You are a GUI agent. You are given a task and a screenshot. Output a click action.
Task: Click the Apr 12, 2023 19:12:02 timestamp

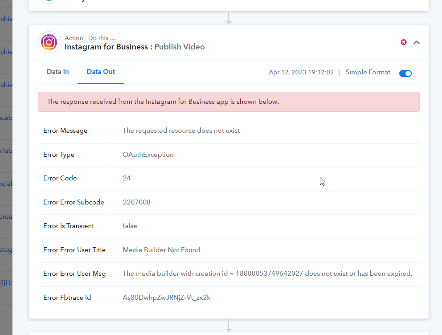(x=301, y=73)
